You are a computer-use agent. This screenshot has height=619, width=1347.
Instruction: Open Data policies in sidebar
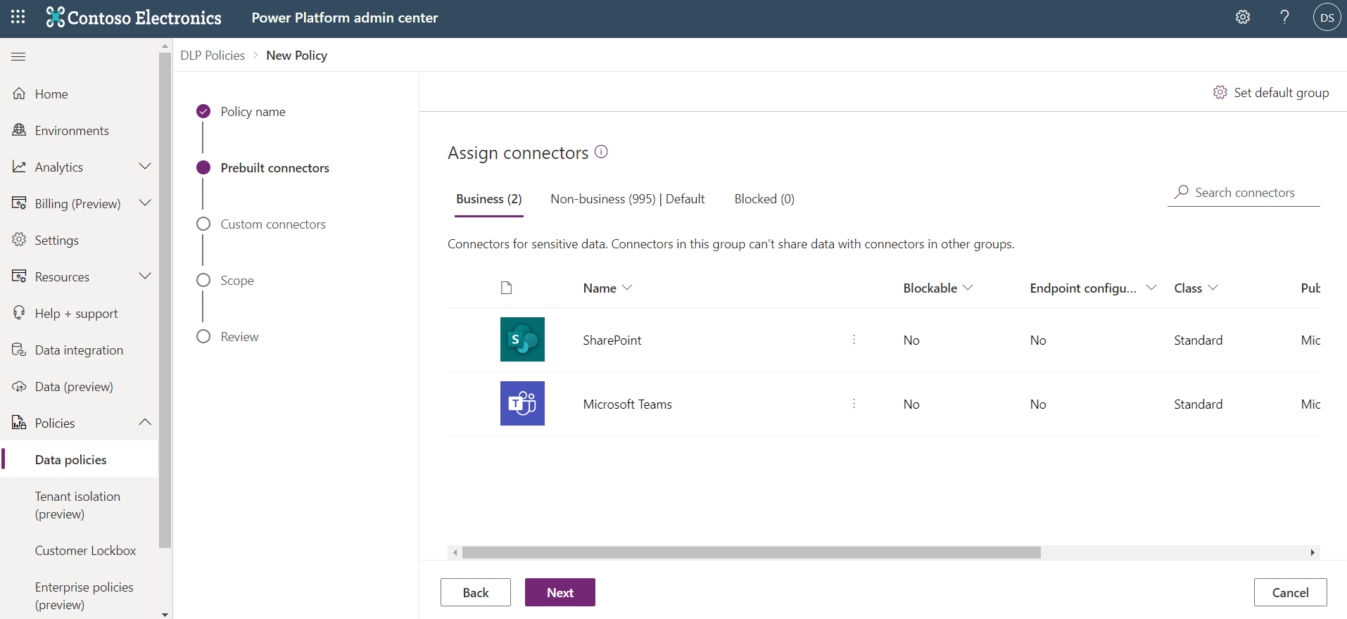[80, 459]
